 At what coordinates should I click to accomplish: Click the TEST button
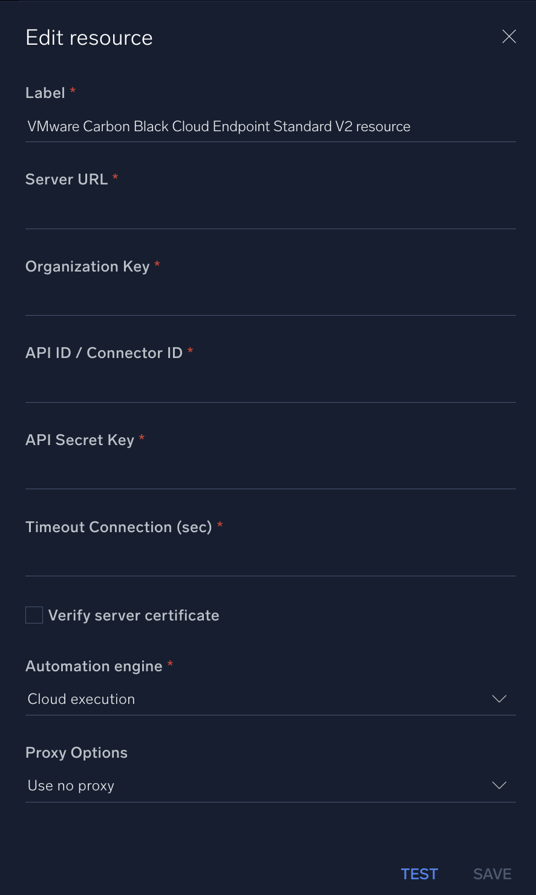tap(419, 874)
